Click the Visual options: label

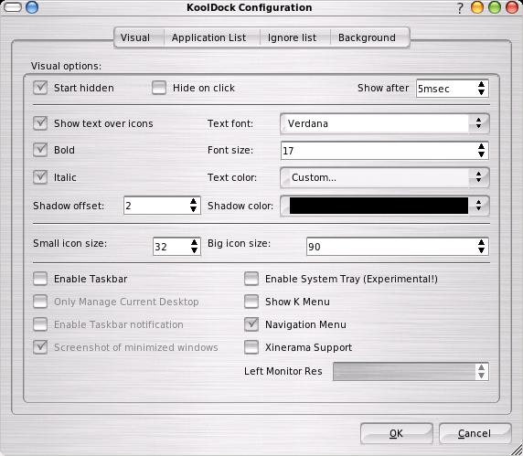click(66, 66)
